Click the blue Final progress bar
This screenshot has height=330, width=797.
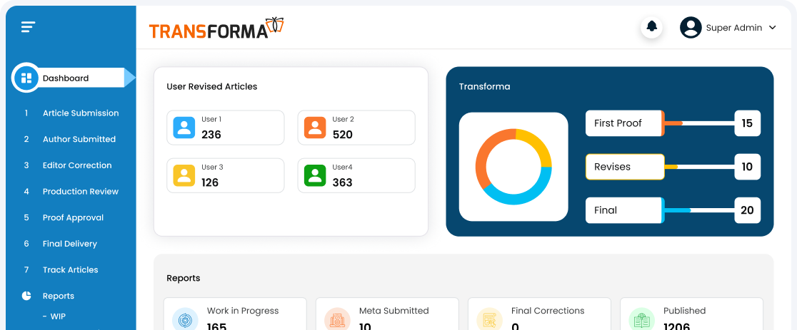point(676,210)
